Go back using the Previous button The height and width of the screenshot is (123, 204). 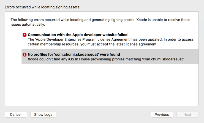[162, 114]
